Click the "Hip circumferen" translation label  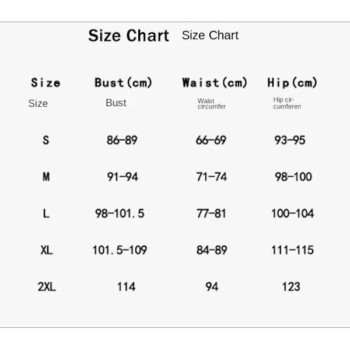[x=287, y=103]
